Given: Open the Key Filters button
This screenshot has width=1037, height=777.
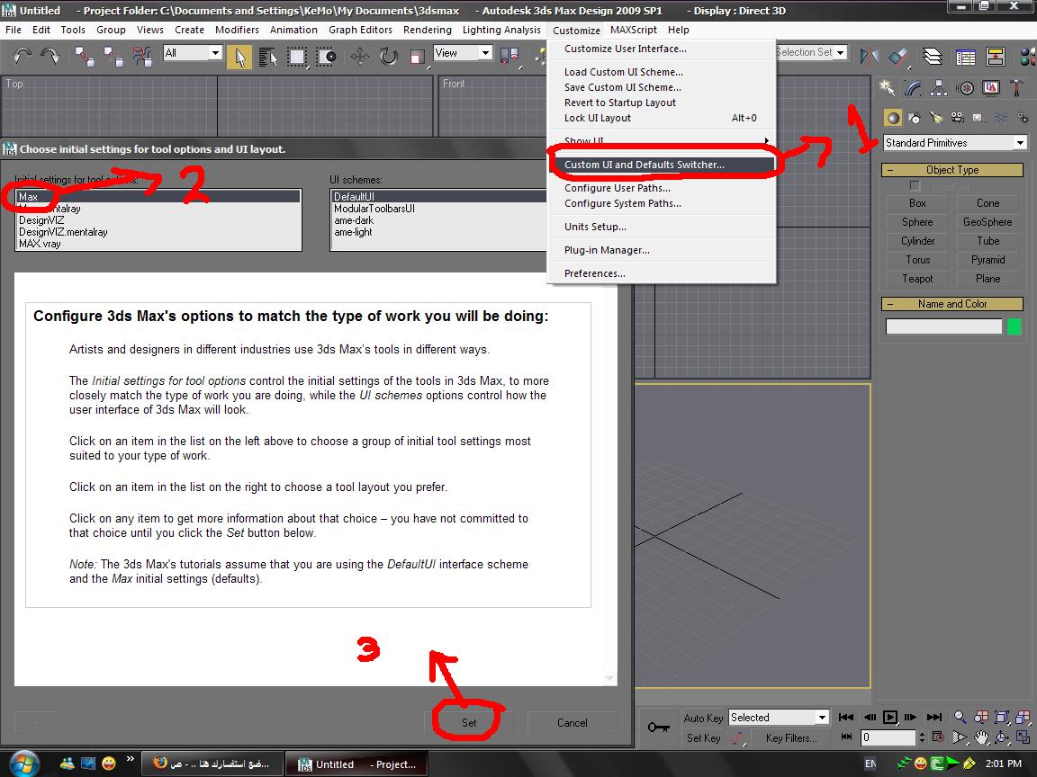Looking at the screenshot, I should coord(791,738).
